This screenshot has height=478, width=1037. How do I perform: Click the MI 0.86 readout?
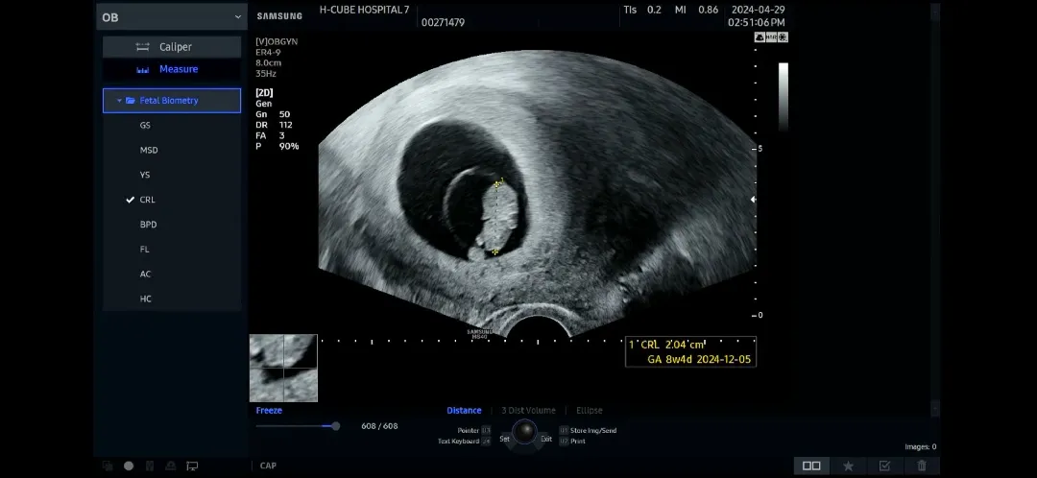pos(696,10)
